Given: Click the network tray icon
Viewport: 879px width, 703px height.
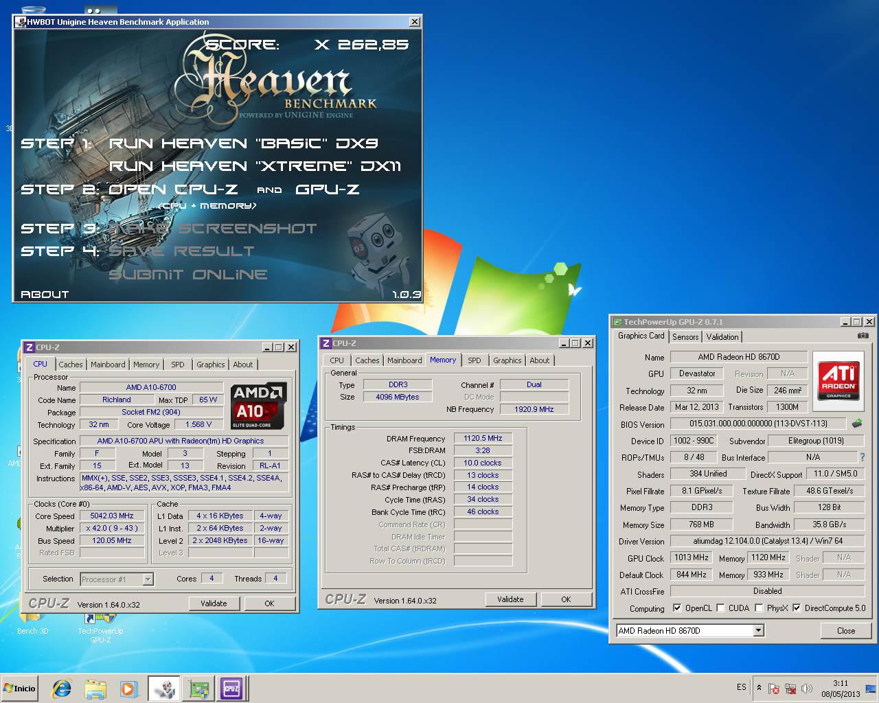Looking at the screenshot, I should click(x=790, y=689).
